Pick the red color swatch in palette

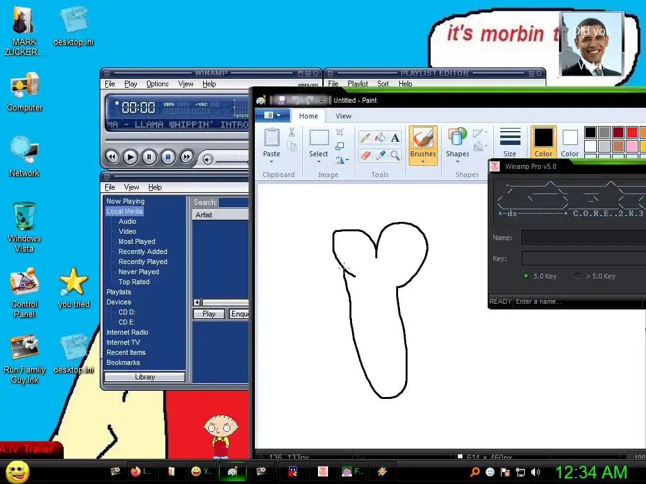pyautogui.click(x=631, y=132)
